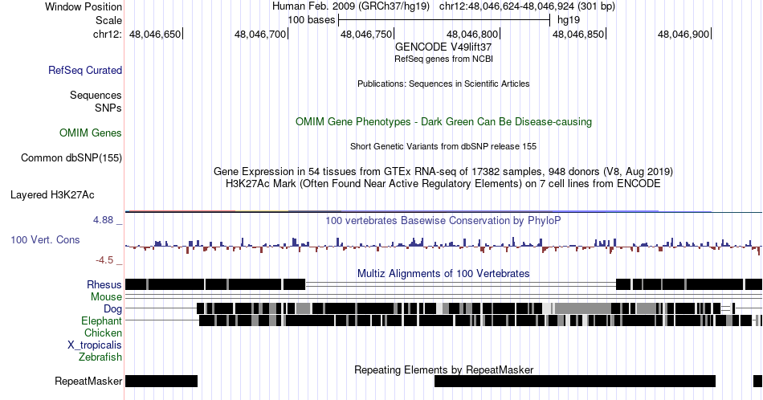Click the 48,046,800 ruler position
The image size is (763, 400).
[x=472, y=34]
